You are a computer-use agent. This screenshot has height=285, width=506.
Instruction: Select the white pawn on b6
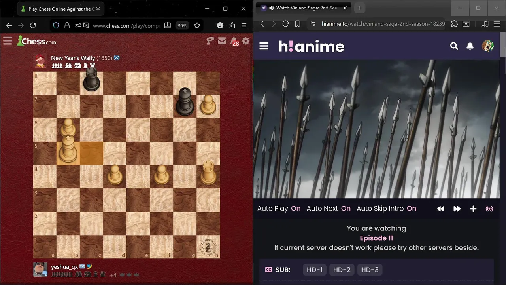point(68,127)
